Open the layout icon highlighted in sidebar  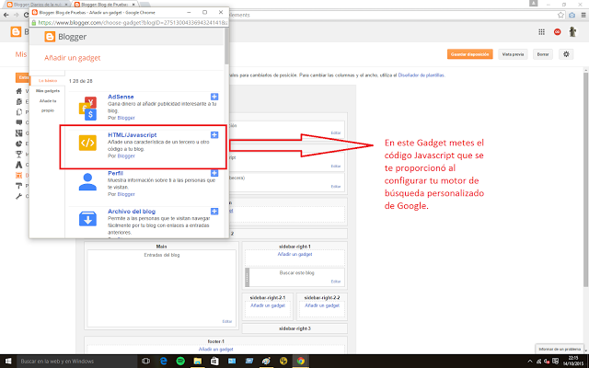18,175
